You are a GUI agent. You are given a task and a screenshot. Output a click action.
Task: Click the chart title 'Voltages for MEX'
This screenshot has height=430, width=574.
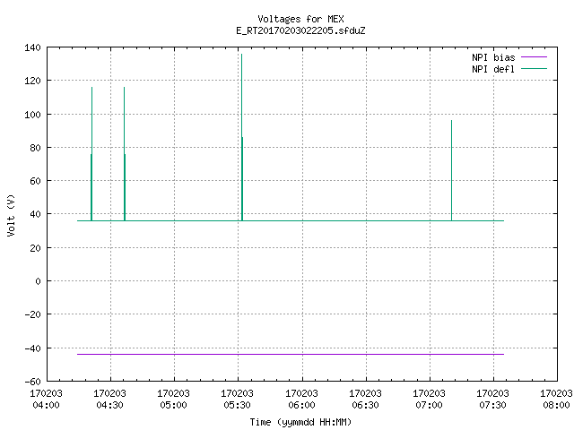tap(300, 19)
